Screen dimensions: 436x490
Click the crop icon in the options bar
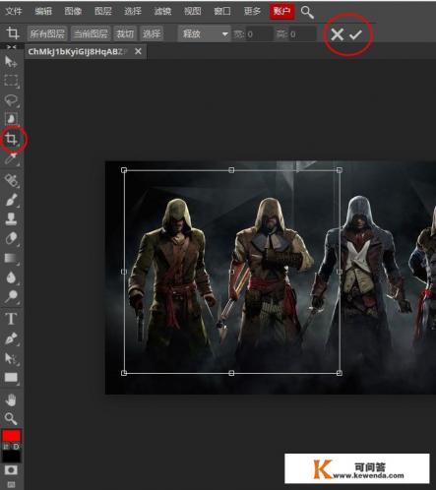click(x=13, y=33)
